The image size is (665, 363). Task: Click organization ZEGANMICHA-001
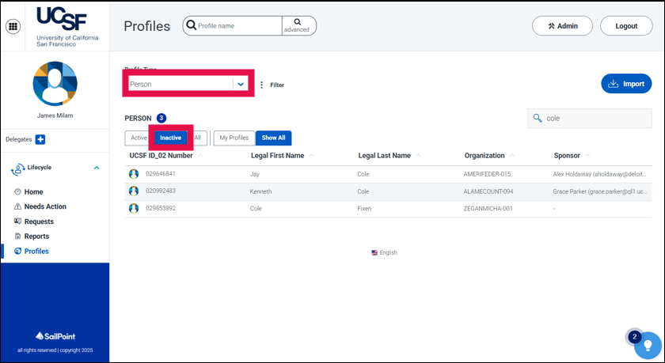point(488,209)
